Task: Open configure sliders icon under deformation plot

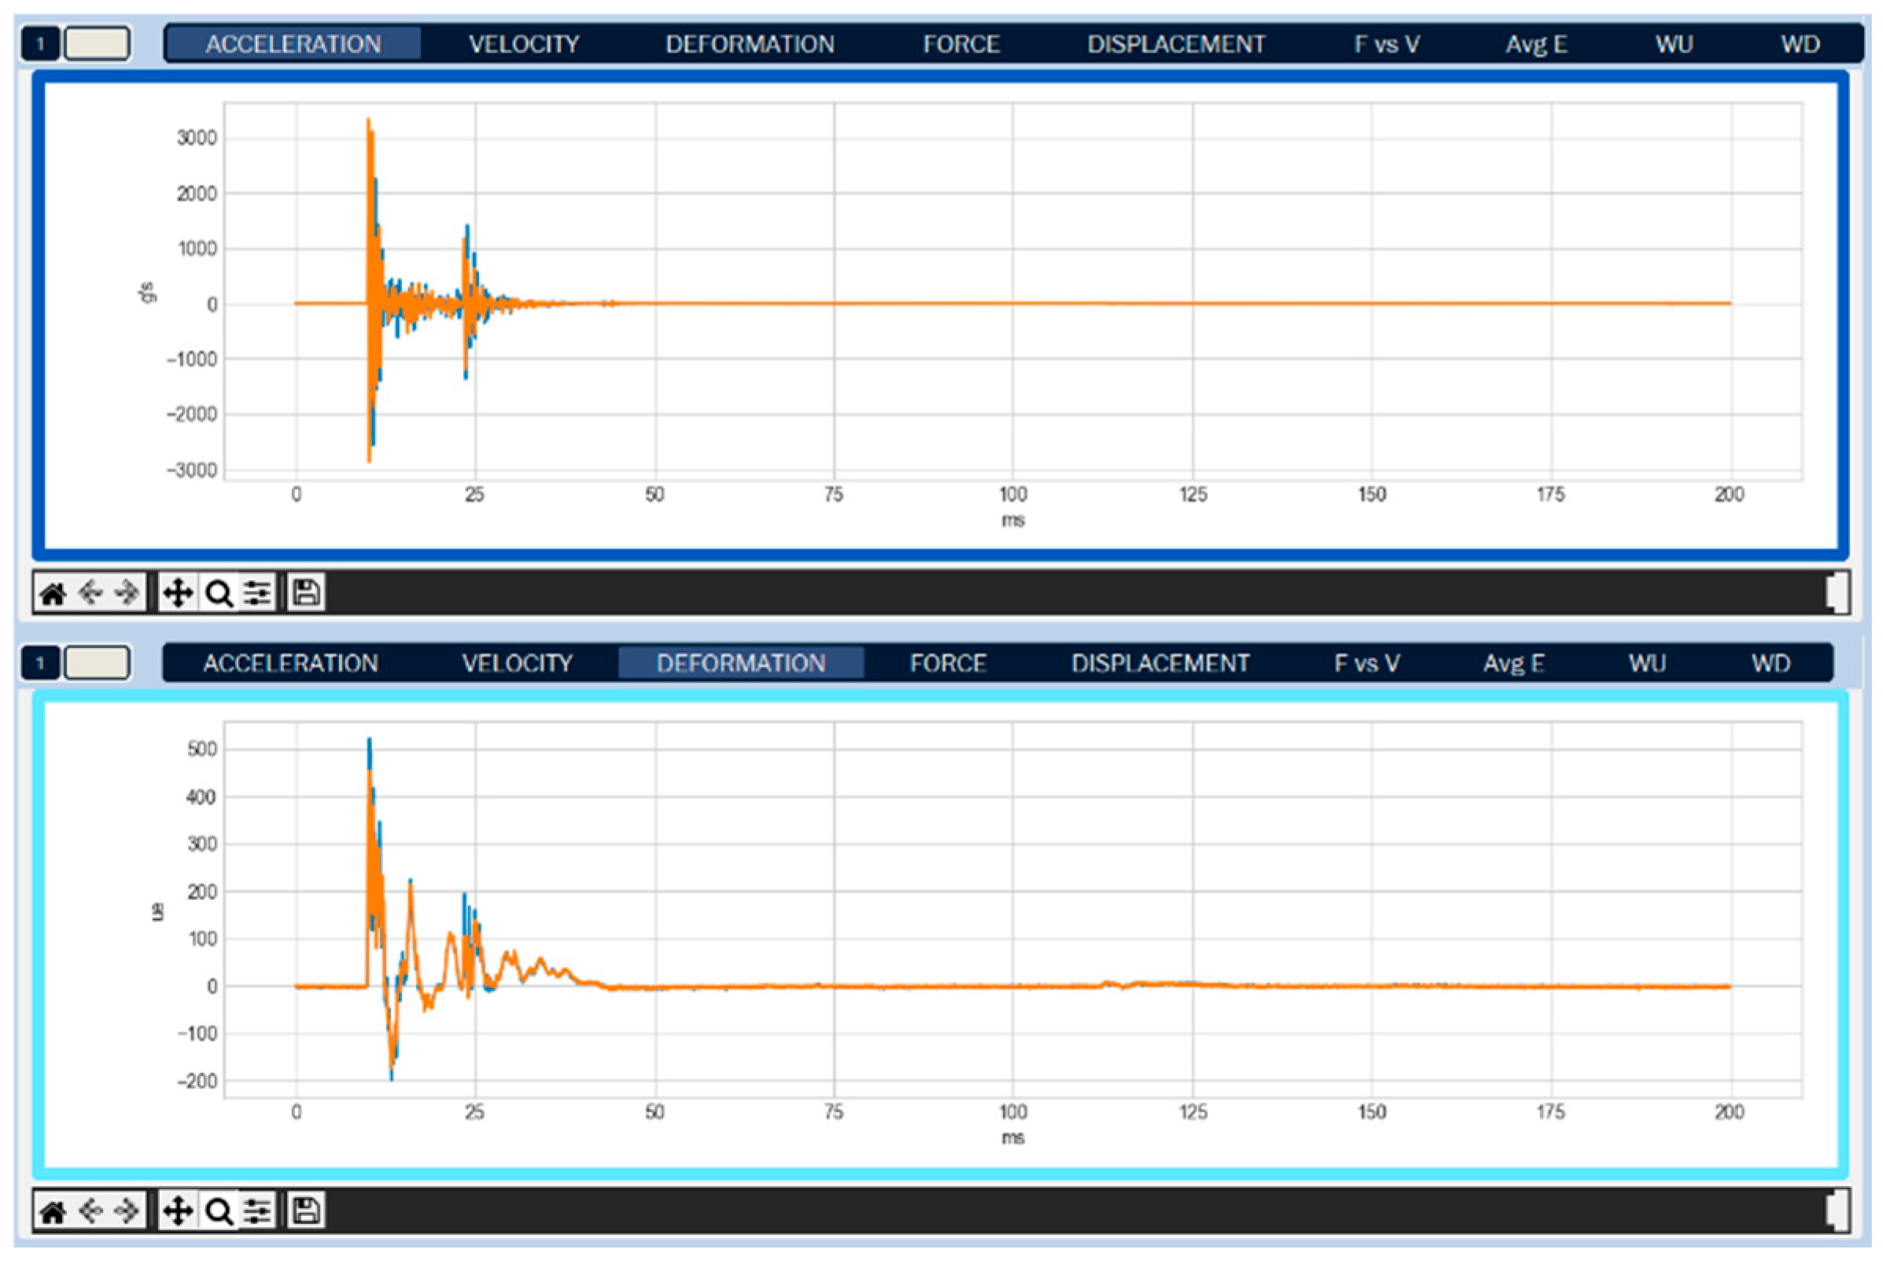Action: tap(258, 1211)
